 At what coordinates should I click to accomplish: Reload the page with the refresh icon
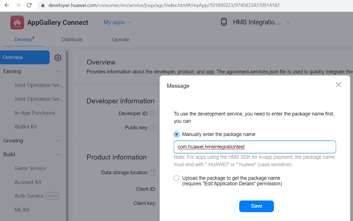(x=29, y=5)
